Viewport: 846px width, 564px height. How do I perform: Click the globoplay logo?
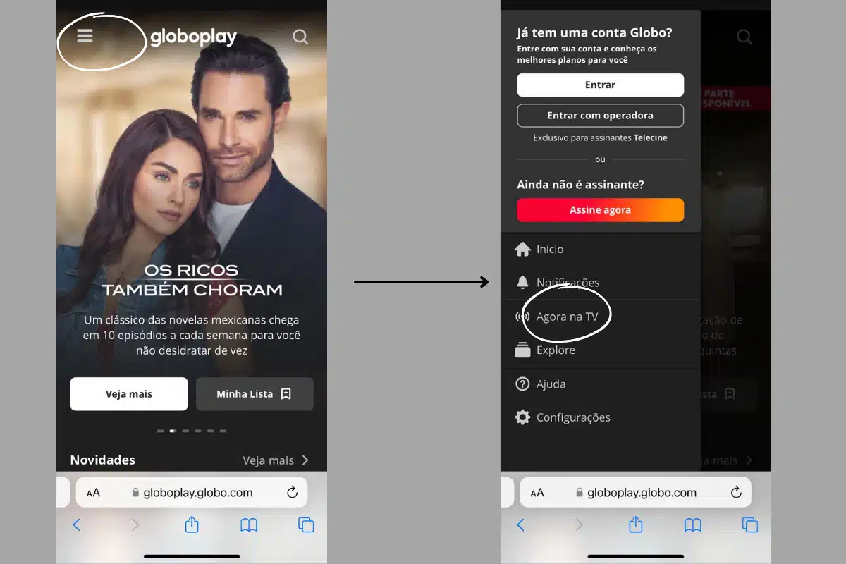193,37
